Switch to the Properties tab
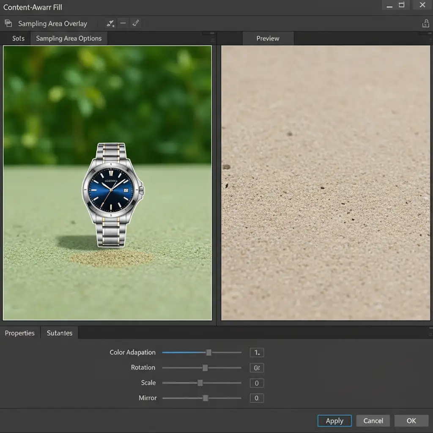This screenshot has width=433, height=433. coord(20,333)
